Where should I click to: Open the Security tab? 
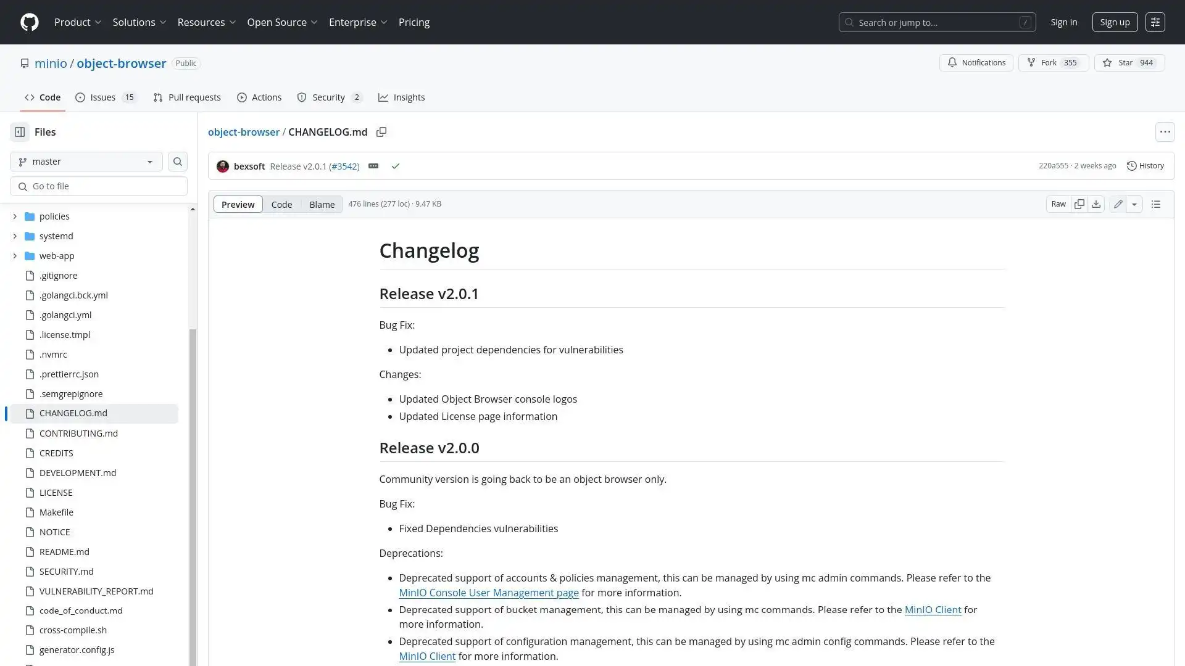[x=330, y=97]
